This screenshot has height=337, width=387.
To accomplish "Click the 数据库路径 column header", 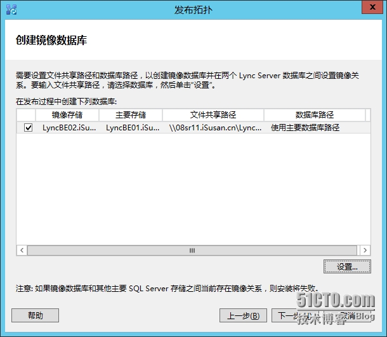I will coord(315,115).
